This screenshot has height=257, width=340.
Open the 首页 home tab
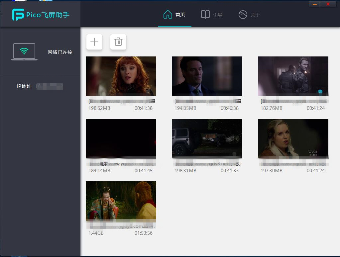tap(174, 15)
